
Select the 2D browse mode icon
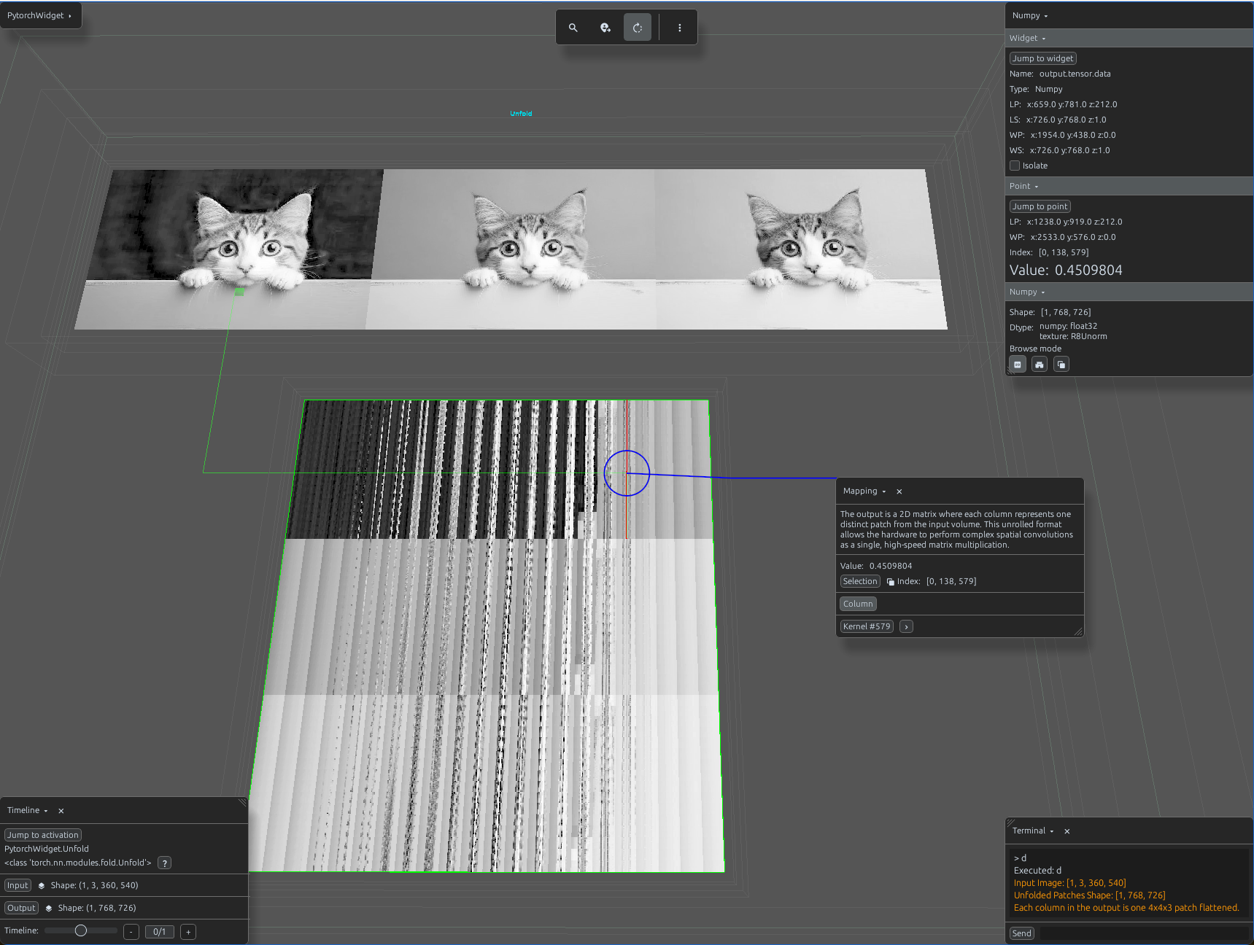point(1018,365)
